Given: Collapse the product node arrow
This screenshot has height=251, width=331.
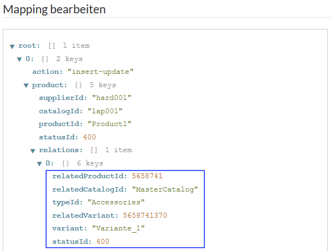Looking at the screenshot, I should (26, 86).
